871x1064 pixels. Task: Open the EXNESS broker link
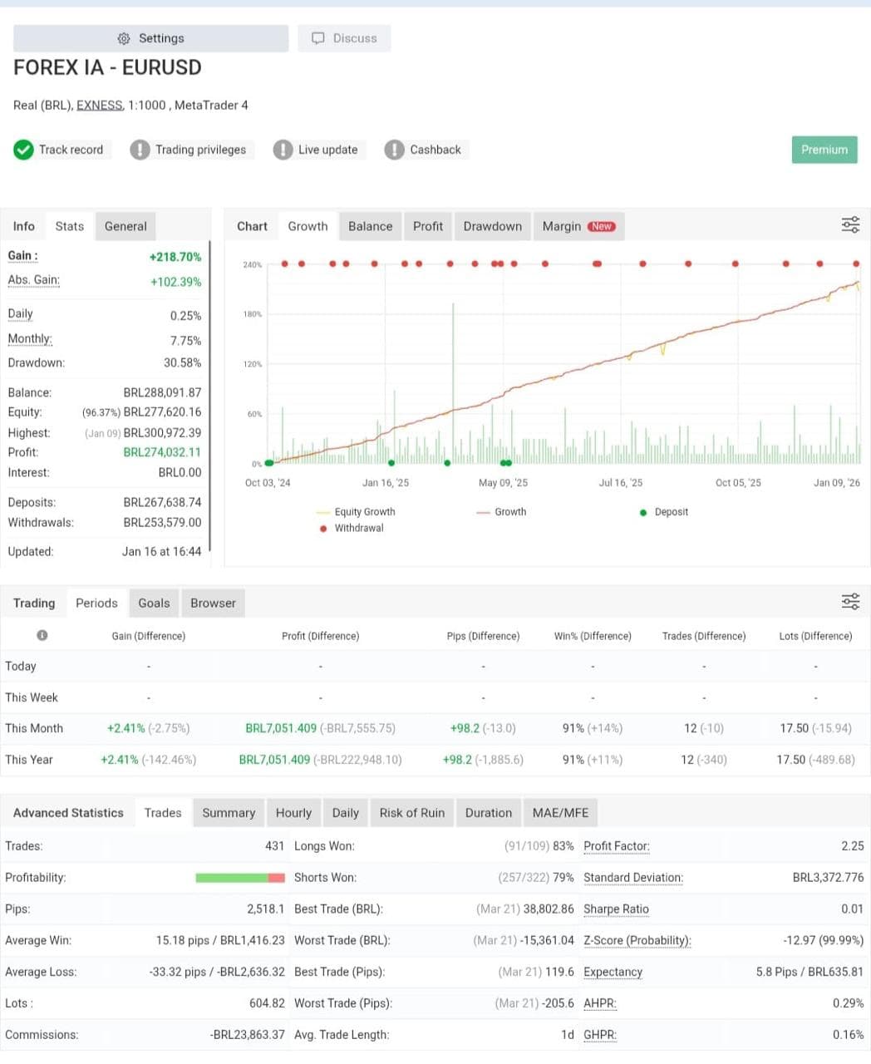(100, 105)
